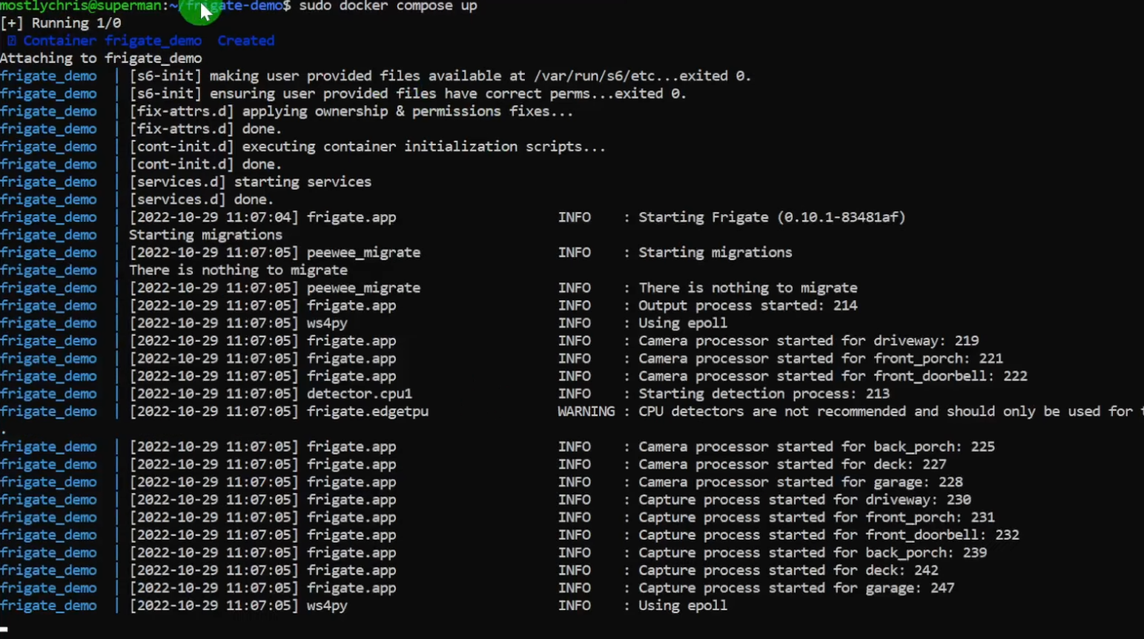Click 'Capture process started for deck: 242'

pyautogui.click(x=788, y=571)
